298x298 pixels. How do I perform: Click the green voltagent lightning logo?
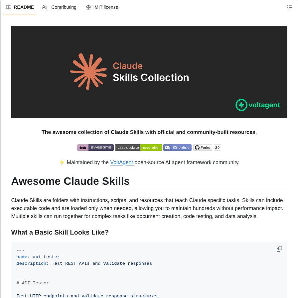coord(241,105)
